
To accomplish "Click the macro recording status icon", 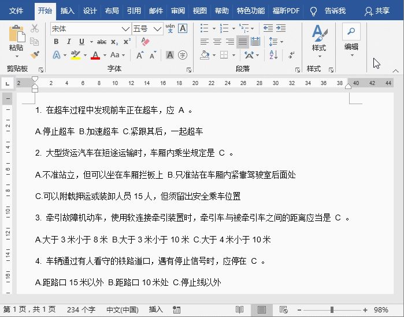I will 176,309.
